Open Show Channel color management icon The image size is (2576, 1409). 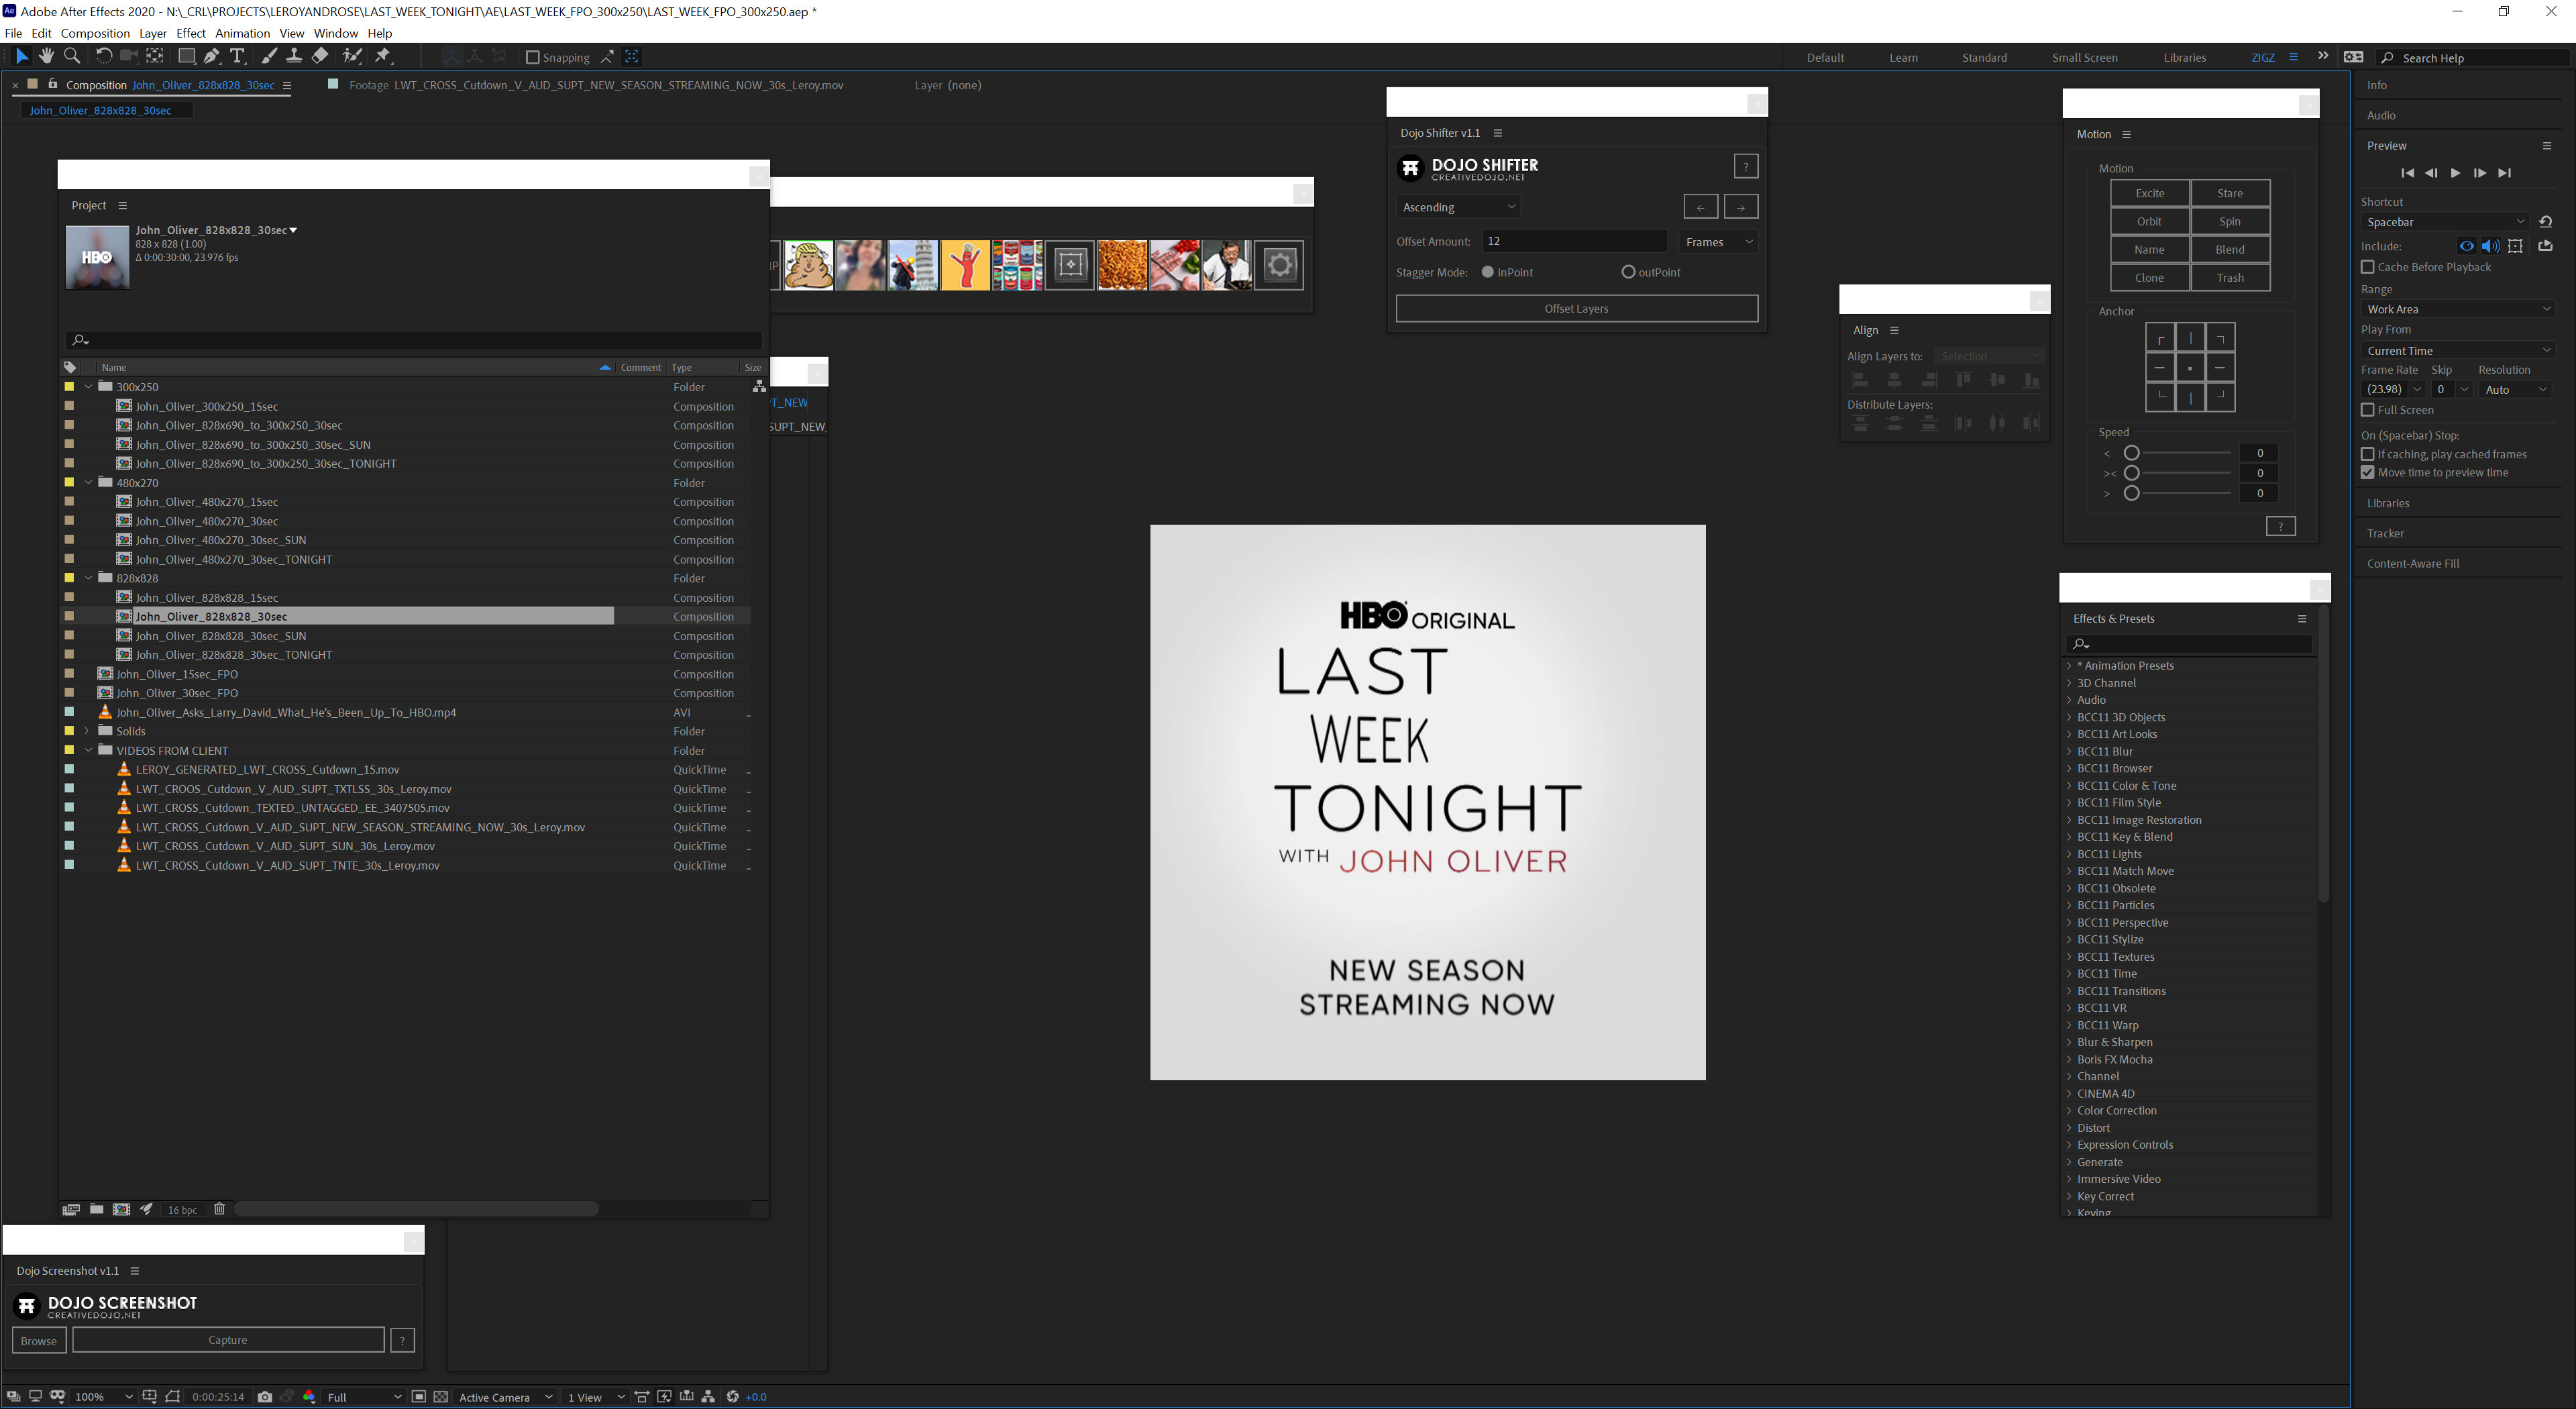[310, 1397]
